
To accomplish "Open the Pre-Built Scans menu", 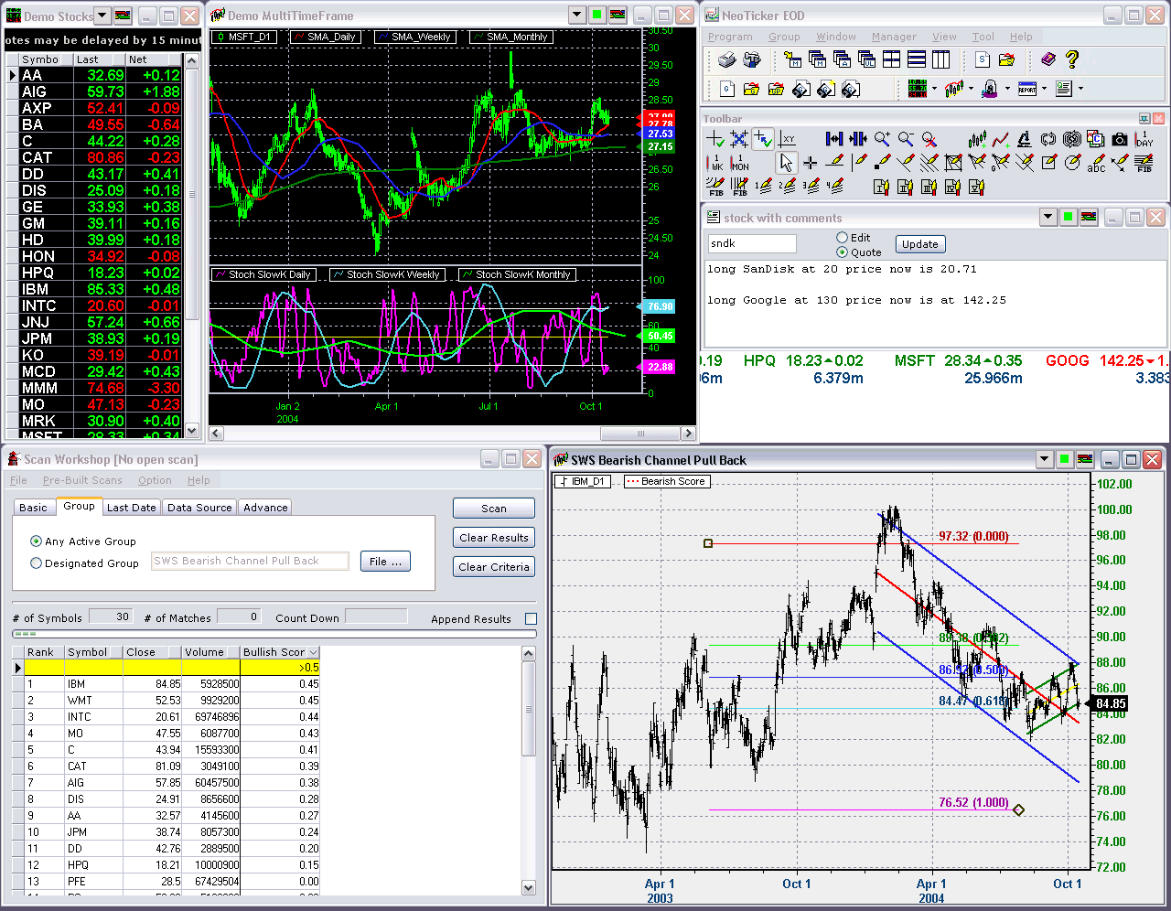I will 82,480.
